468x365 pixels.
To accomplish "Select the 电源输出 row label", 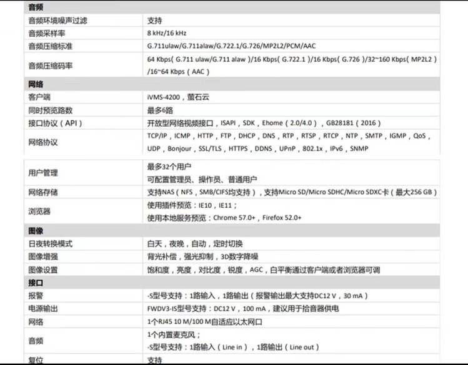I will tap(44, 309).
